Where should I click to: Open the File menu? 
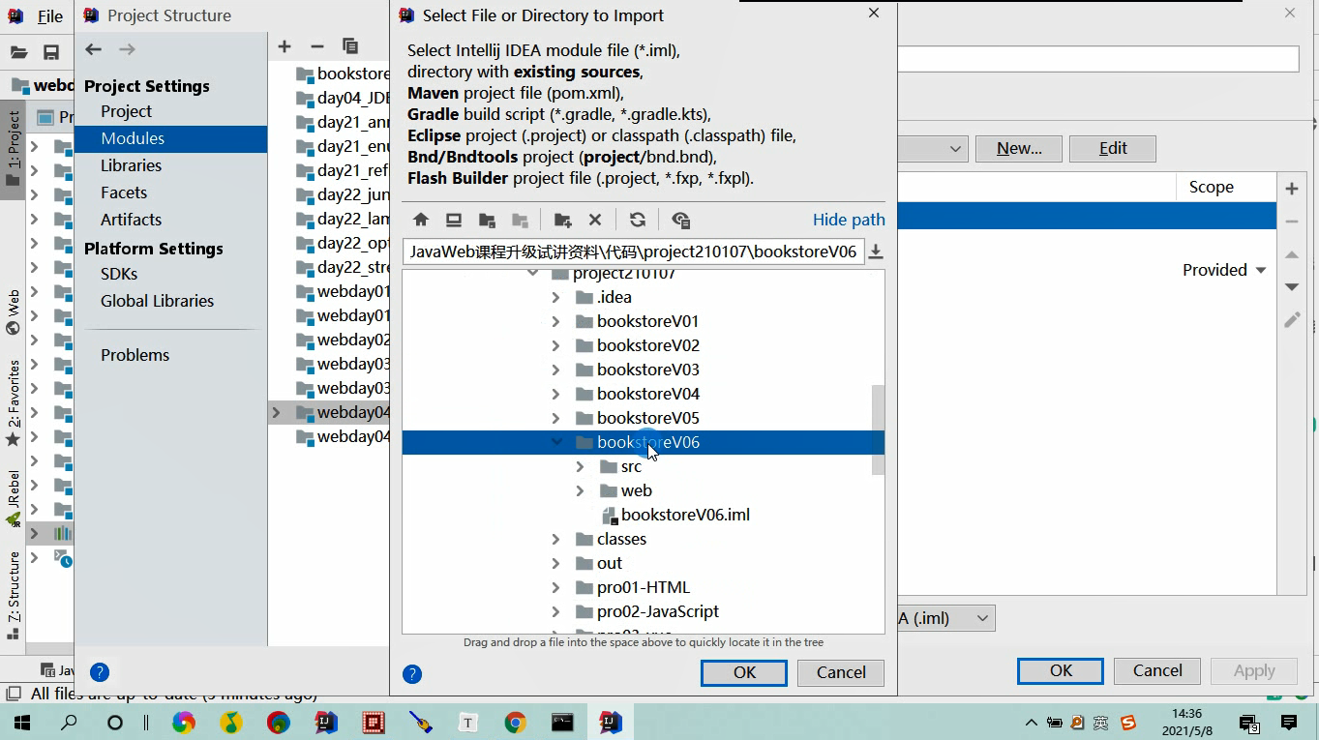point(49,16)
